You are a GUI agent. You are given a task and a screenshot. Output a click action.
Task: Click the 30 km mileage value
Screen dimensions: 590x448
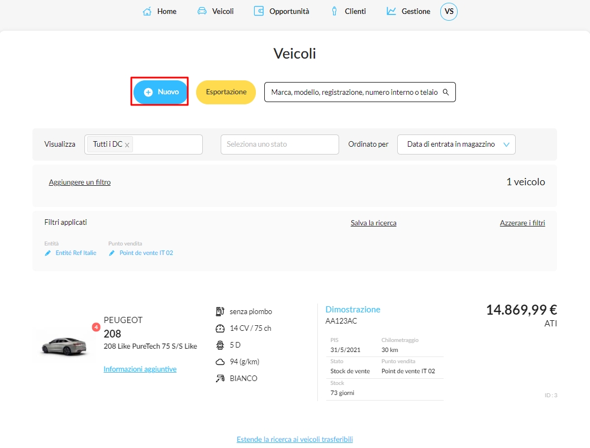(x=390, y=350)
